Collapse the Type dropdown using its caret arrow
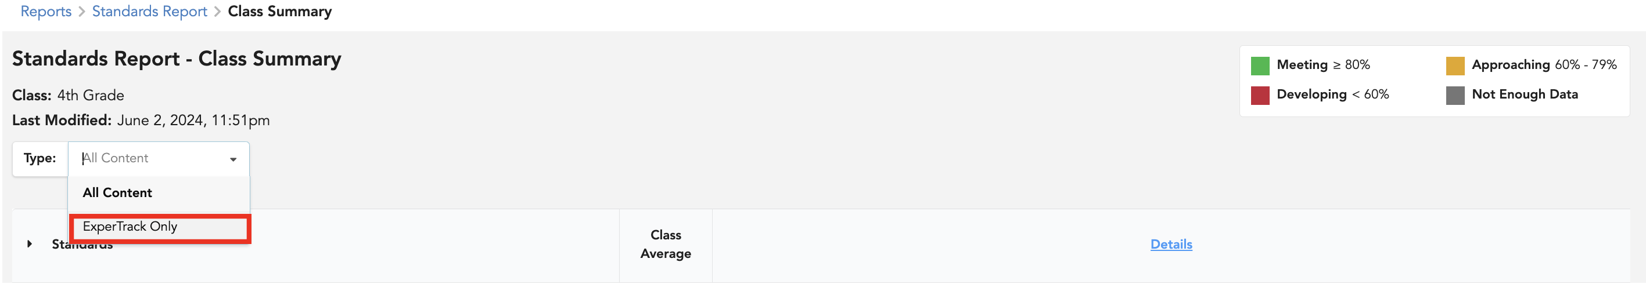The image size is (1646, 284). coord(233,159)
